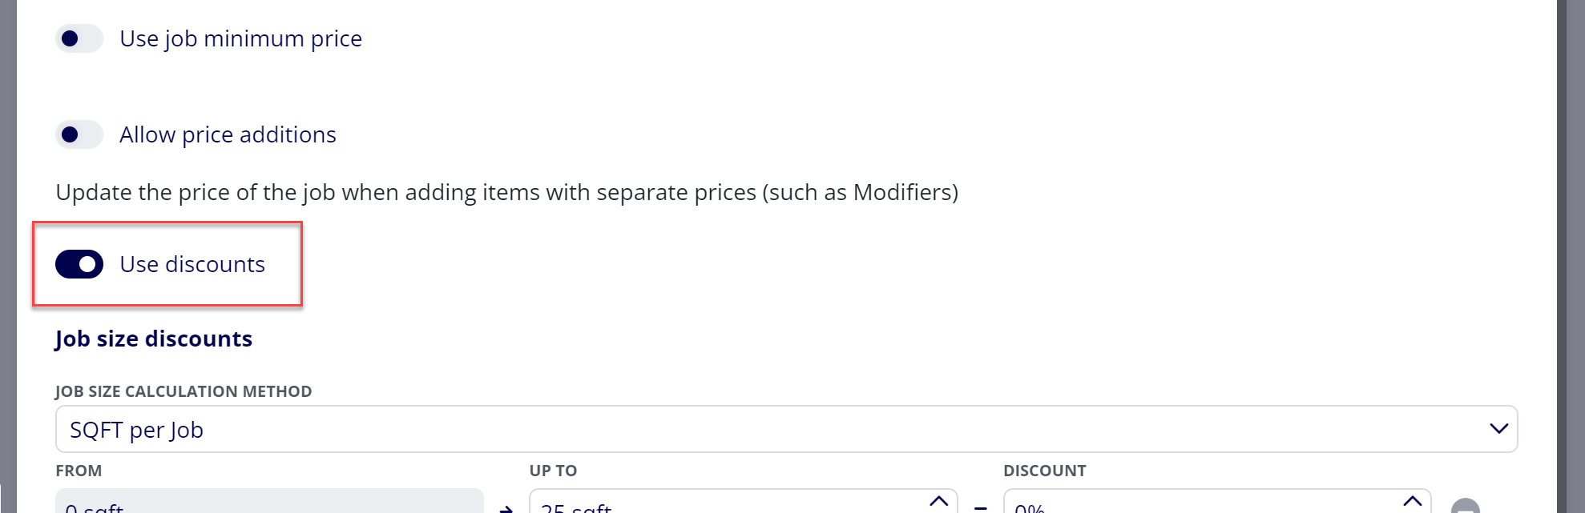The width and height of the screenshot is (1585, 513).
Task: Click the Use job minimum price label
Action: click(x=240, y=38)
